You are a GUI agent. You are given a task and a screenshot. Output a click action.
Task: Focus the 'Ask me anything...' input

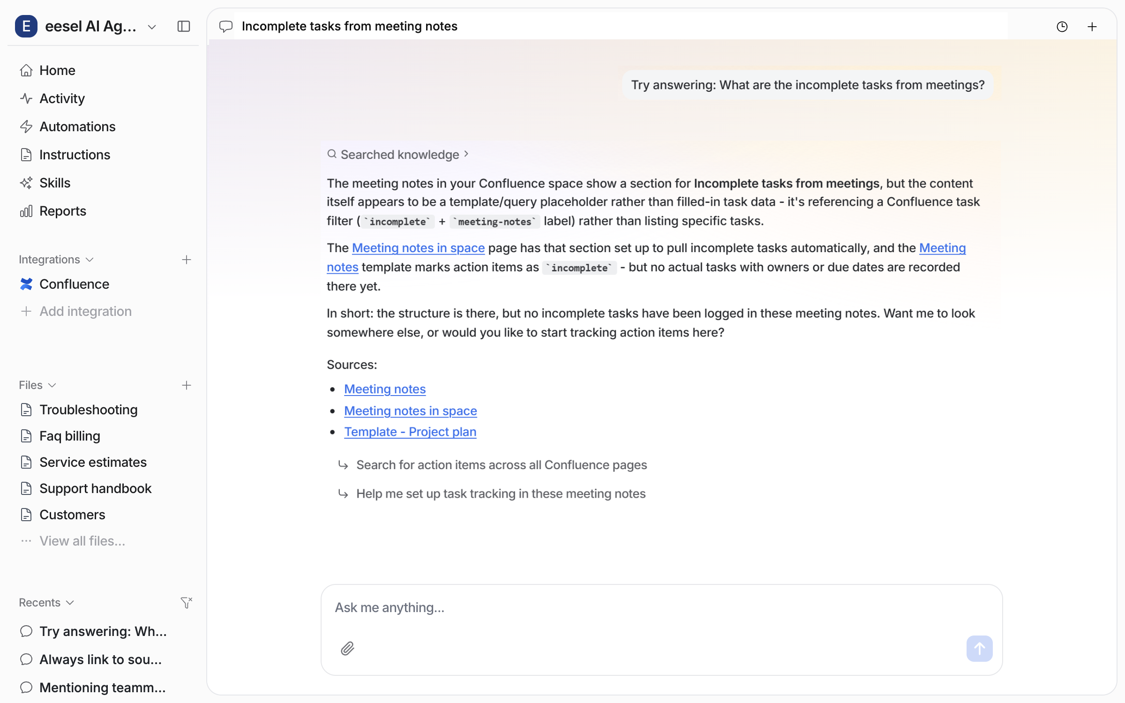661,607
